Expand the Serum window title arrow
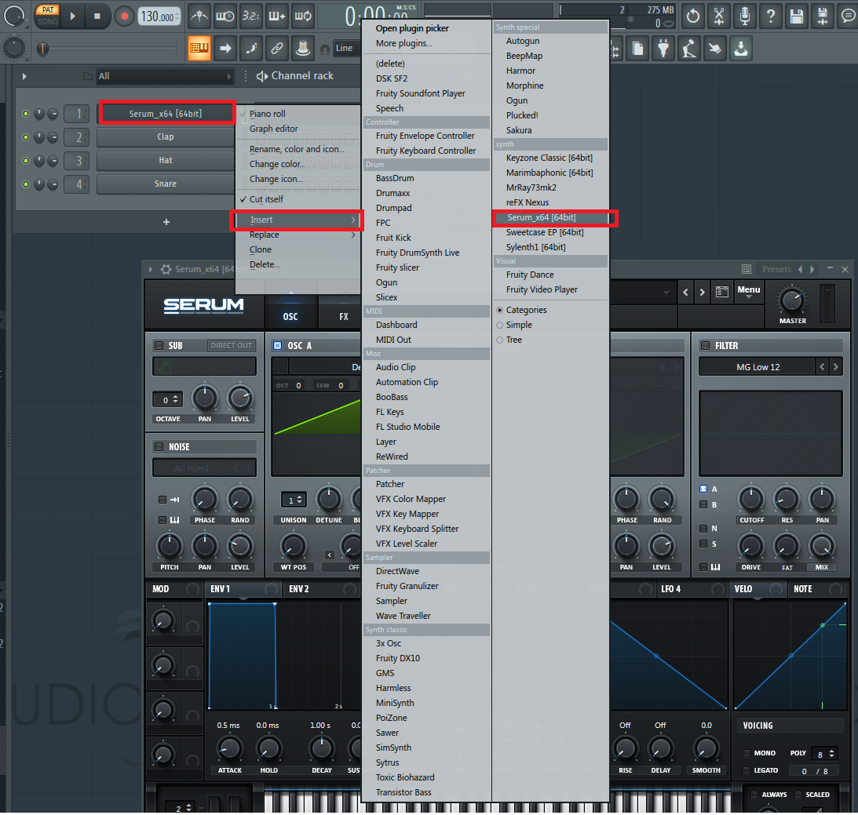Screen dimensions: 858x815 pyautogui.click(x=151, y=269)
